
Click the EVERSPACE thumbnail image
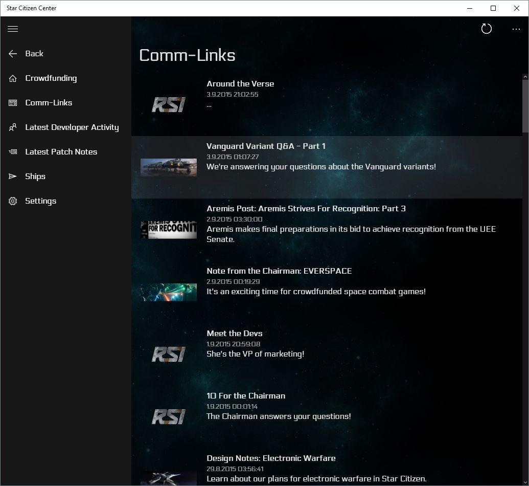coord(169,292)
